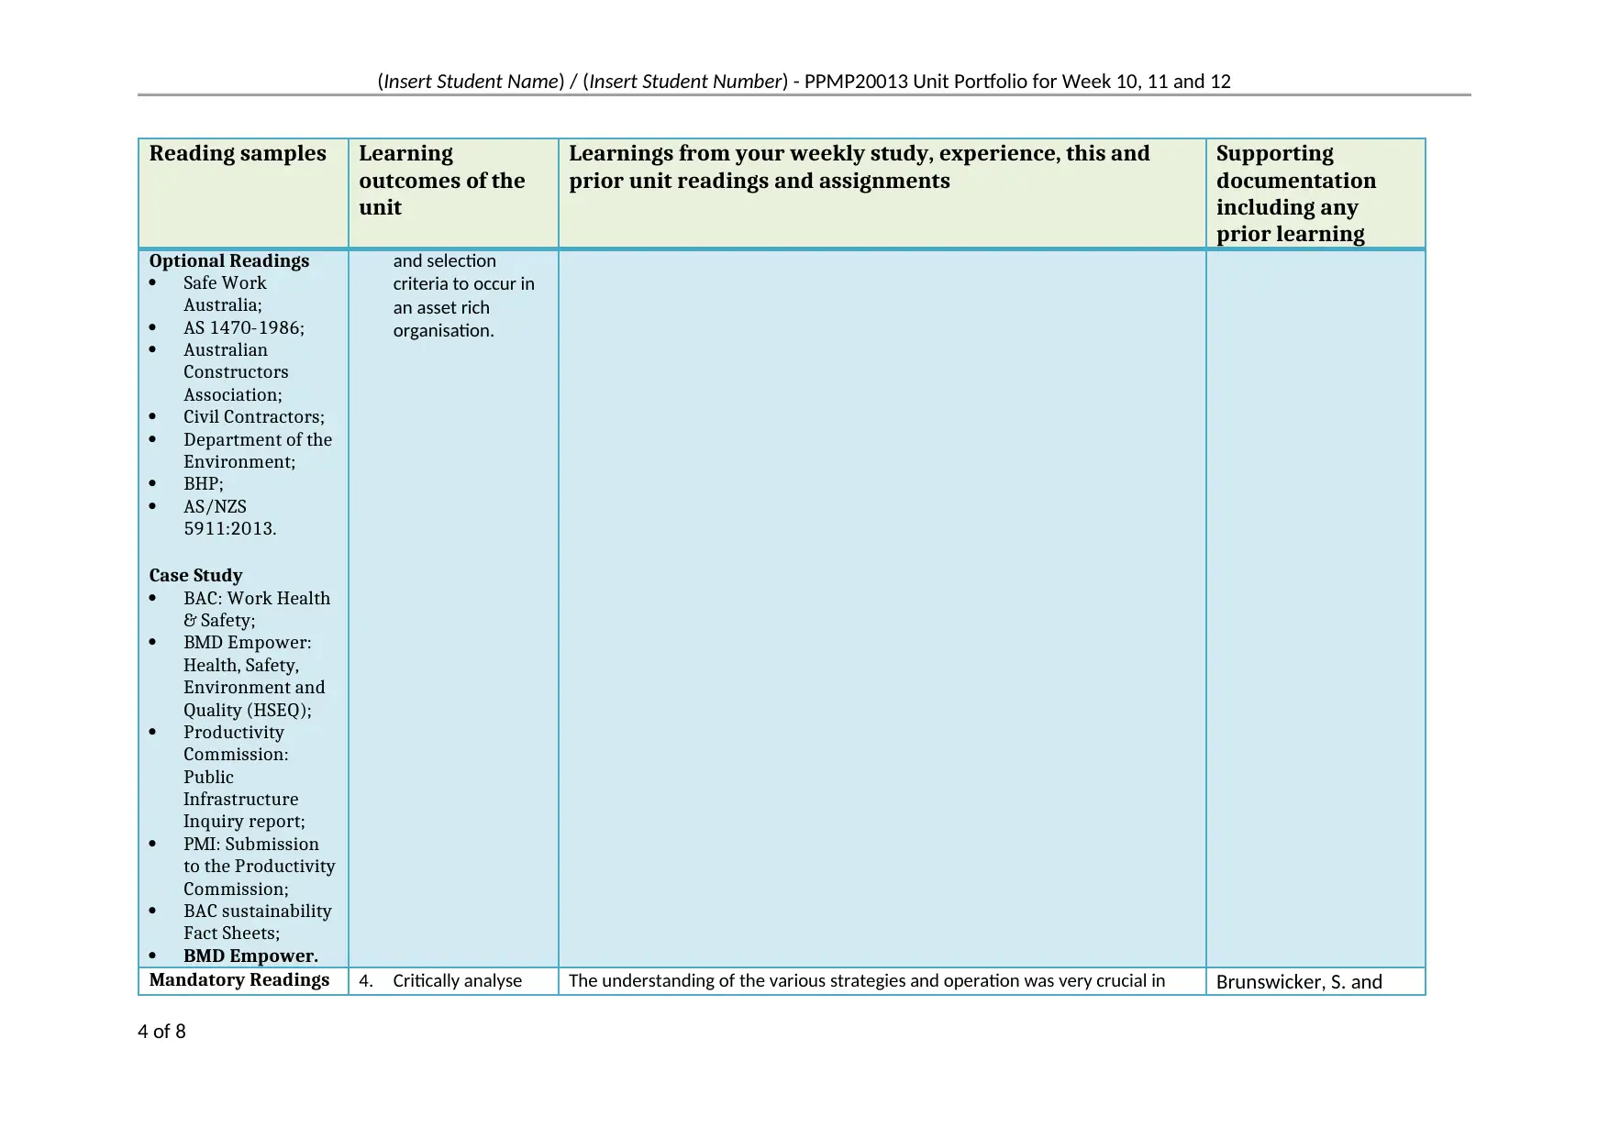
Task: Click the 'Mandatory Readings' heading
Action: [239, 979]
